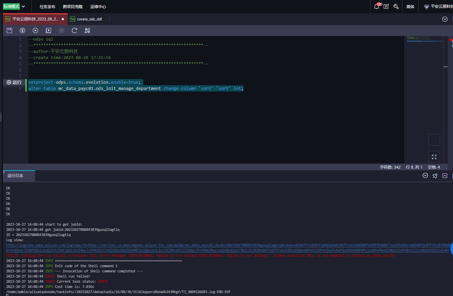The height and width of the screenshot is (296, 453).
Task: Open the wrench settings icon
Action: [x=396, y=6]
